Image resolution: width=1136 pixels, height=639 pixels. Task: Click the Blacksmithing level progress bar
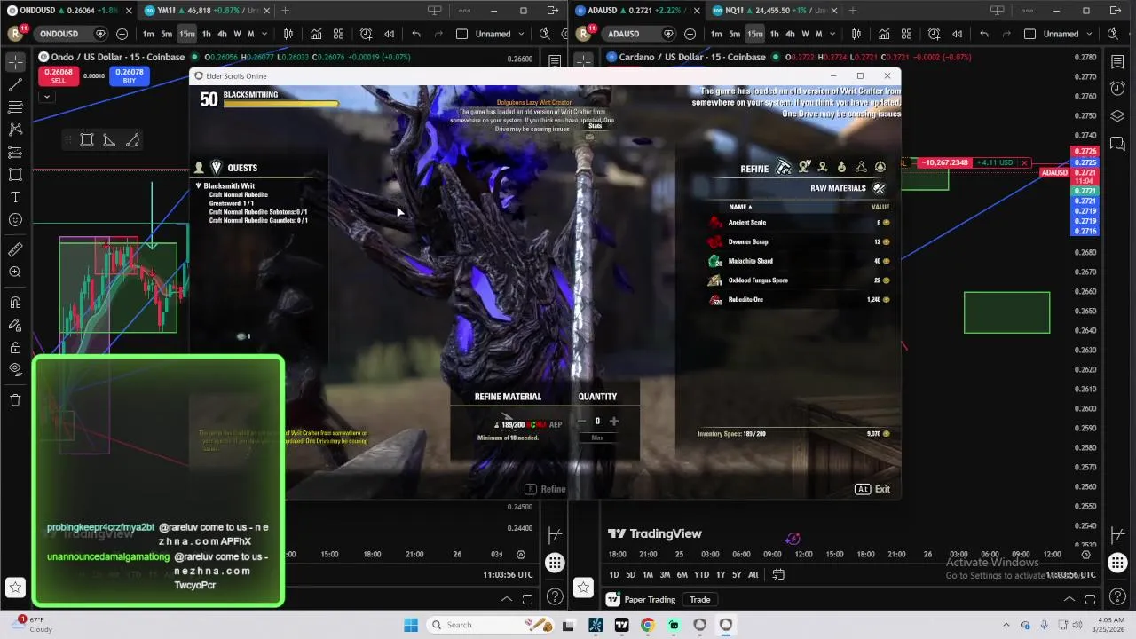(x=280, y=104)
